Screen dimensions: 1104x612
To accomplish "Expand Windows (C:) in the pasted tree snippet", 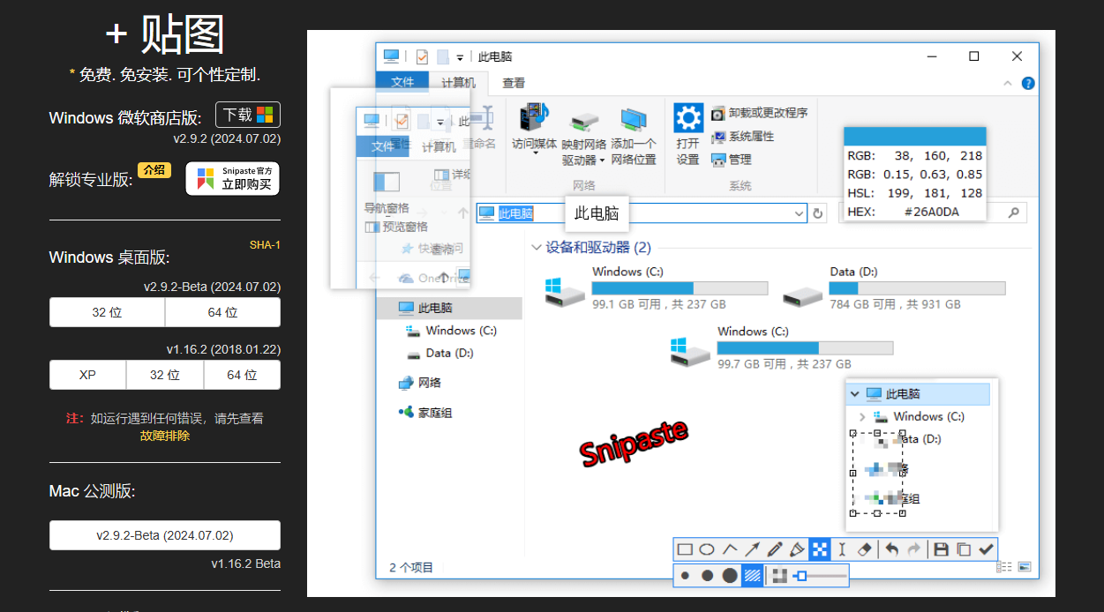I will pyautogui.click(x=862, y=416).
